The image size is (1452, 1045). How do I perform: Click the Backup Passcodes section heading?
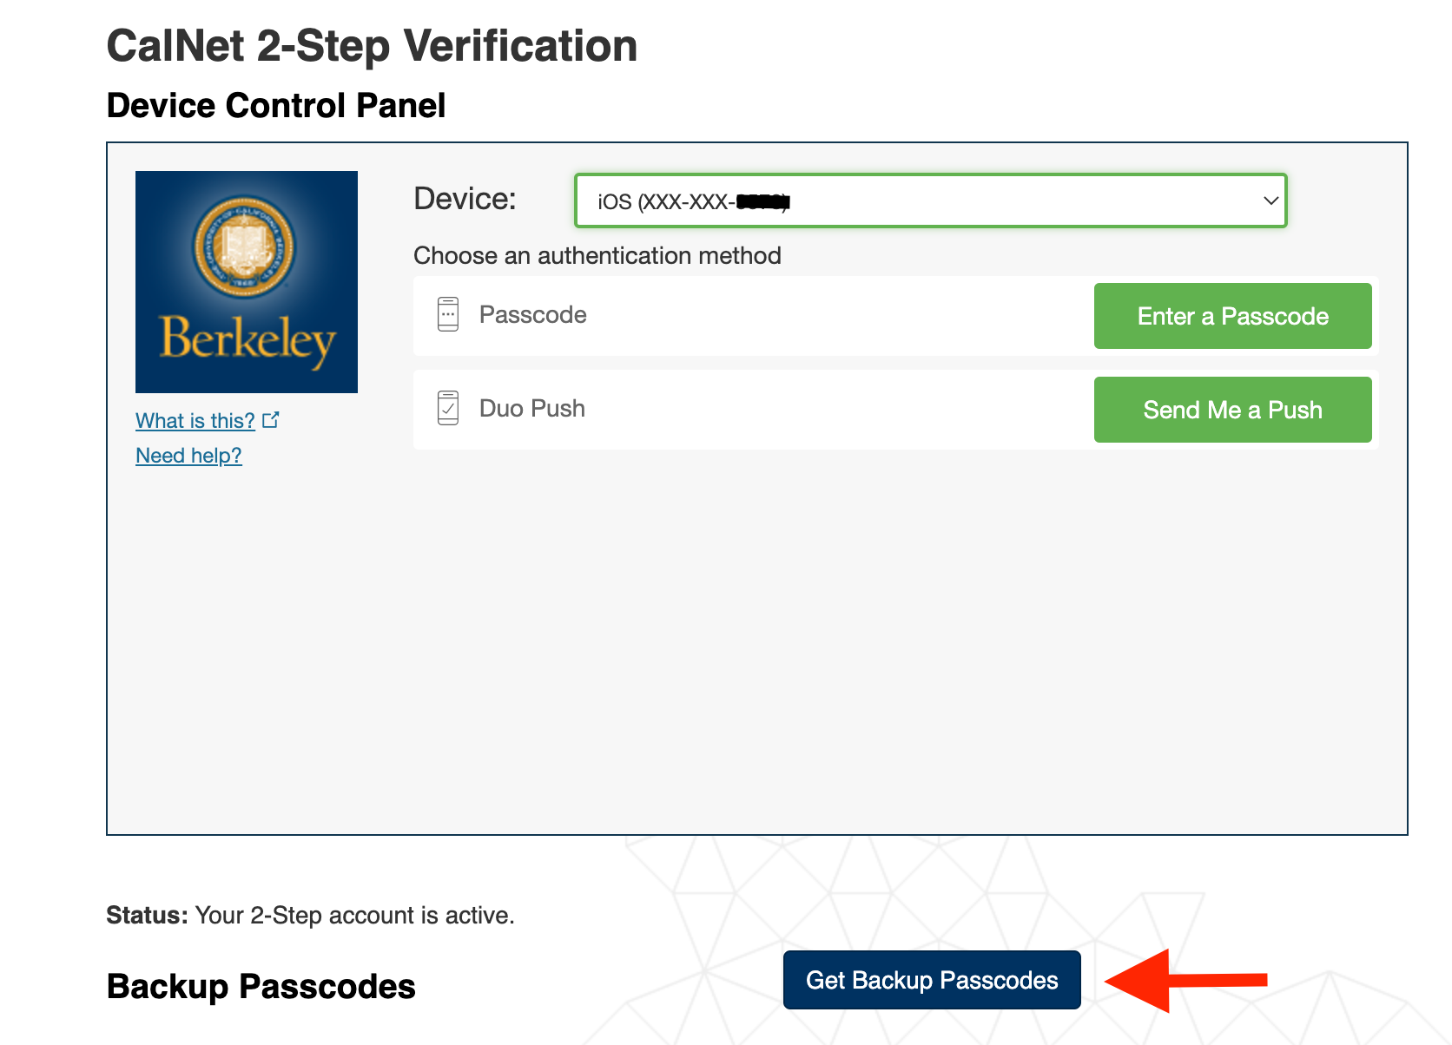click(261, 987)
